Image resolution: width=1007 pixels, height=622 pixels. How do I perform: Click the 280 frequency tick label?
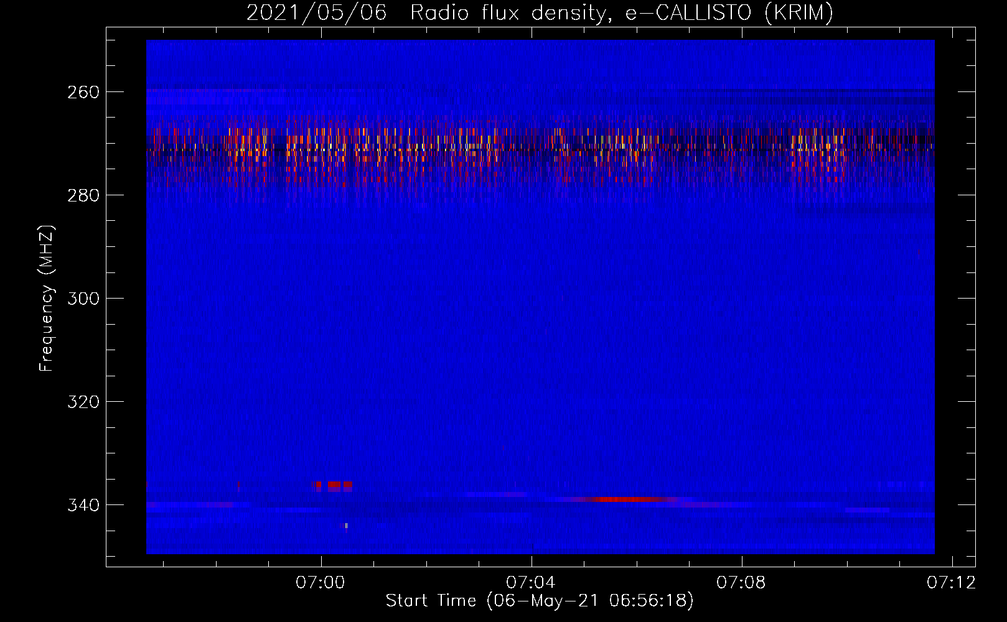point(83,195)
